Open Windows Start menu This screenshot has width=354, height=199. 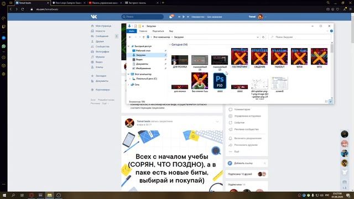4,195
